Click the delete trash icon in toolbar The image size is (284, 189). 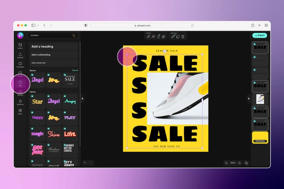point(183,36)
